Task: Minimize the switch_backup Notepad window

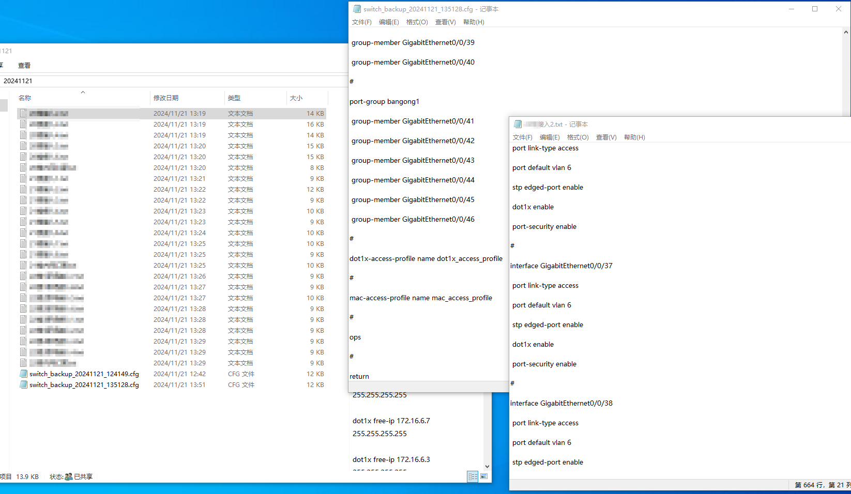Action: [x=791, y=9]
